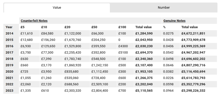Click the 2015 £100 cell showing 0
220x95 pixels.
(119, 40)
